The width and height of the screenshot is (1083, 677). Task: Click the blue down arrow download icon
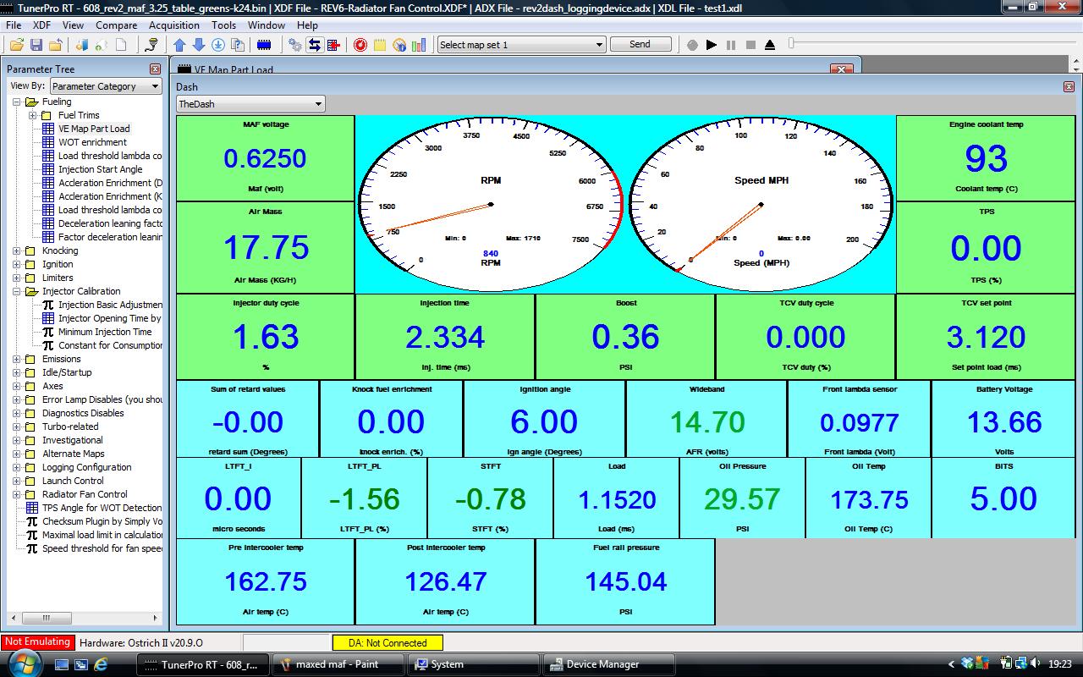click(x=199, y=45)
